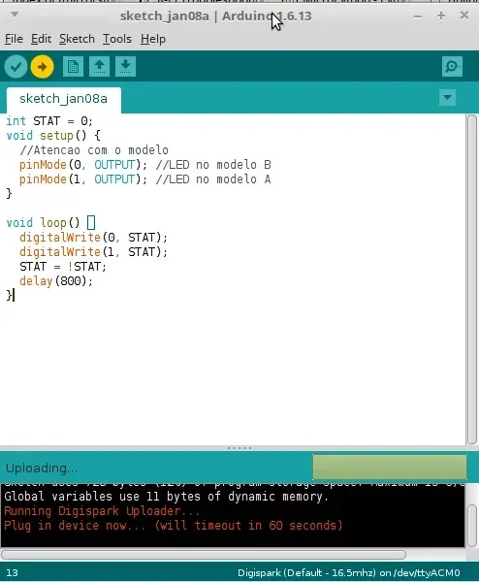This screenshot has width=479, height=582.
Task: Open the Serial Monitor magnifier icon
Action: (x=452, y=67)
